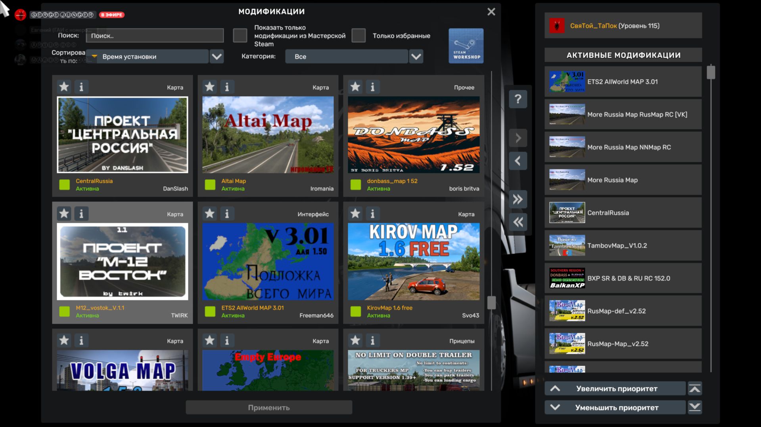Expand sort order with chevron button

tap(217, 57)
